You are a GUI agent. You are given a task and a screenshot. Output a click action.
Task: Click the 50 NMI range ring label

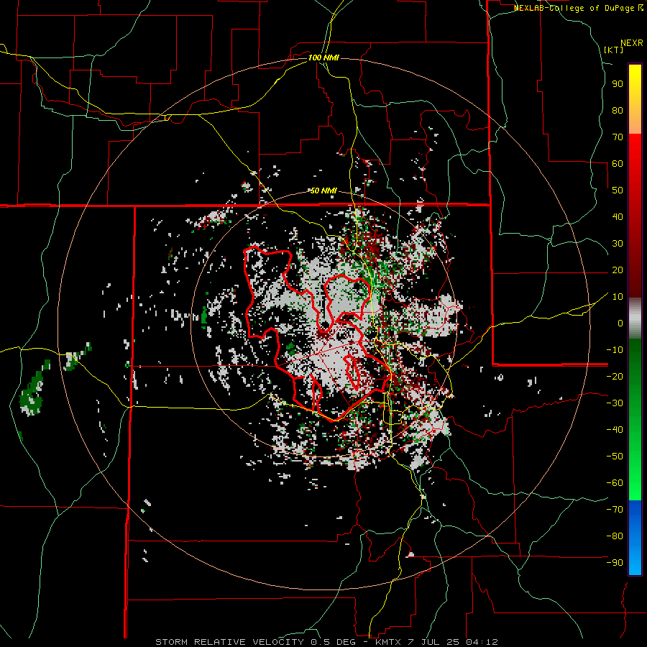pyautogui.click(x=323, y=191)
